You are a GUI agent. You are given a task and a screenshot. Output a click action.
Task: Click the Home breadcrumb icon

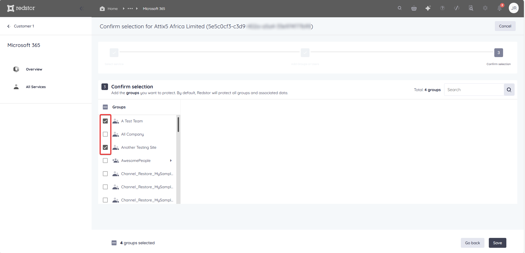tap(102, 9)
